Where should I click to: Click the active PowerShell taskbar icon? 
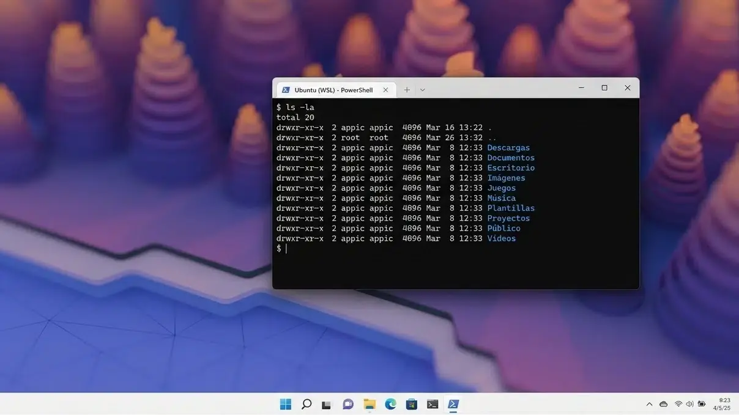(x=453, y=404)
